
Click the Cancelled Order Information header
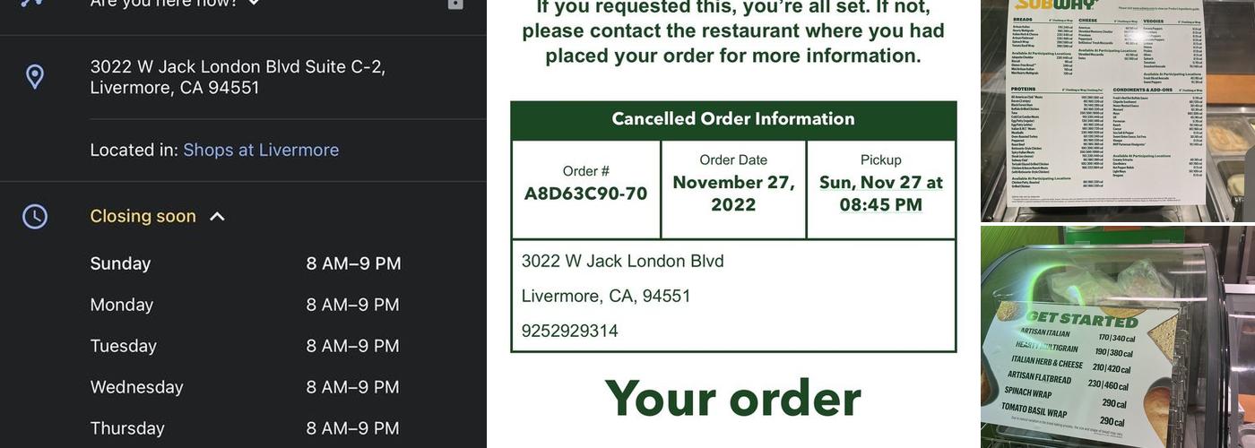point(733,119)
